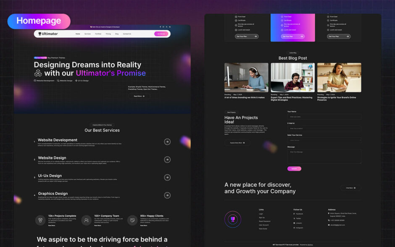395x247 pixels.
Task: Open the Services menu in navbar
Action: point(87,34)
